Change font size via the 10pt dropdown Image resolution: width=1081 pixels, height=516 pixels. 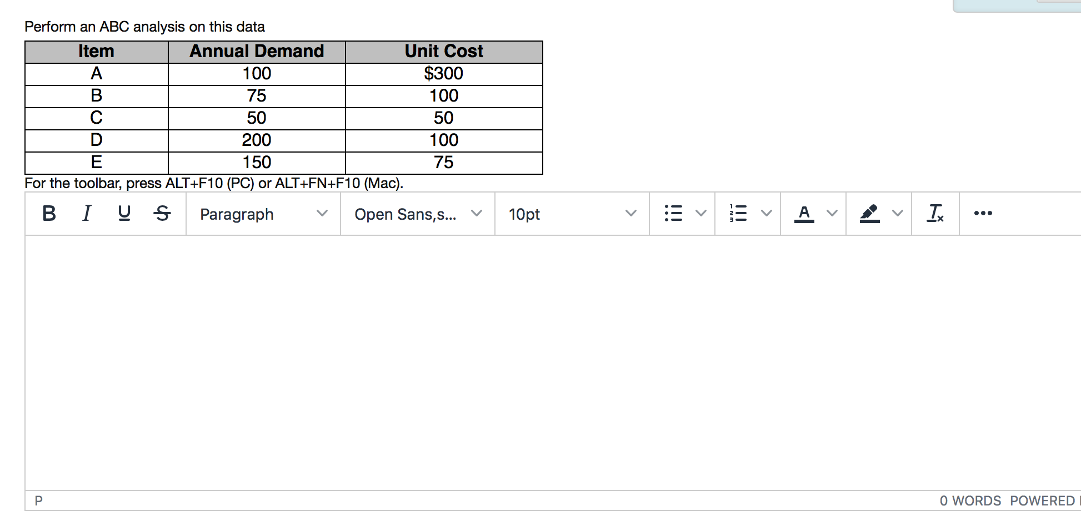point(572,214)
